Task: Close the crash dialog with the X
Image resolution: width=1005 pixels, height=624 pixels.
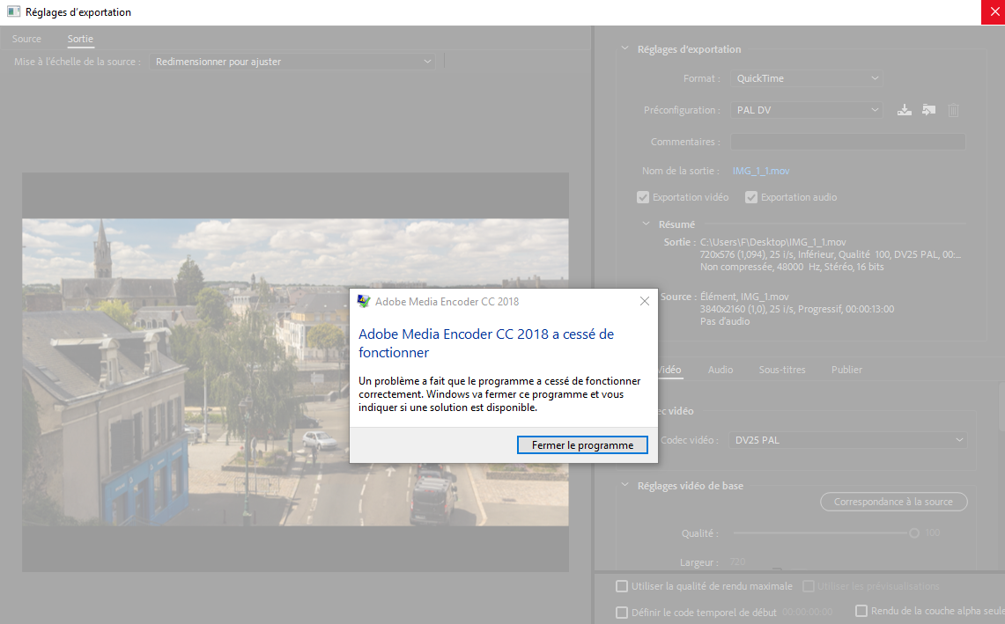Action: point(645,301)
